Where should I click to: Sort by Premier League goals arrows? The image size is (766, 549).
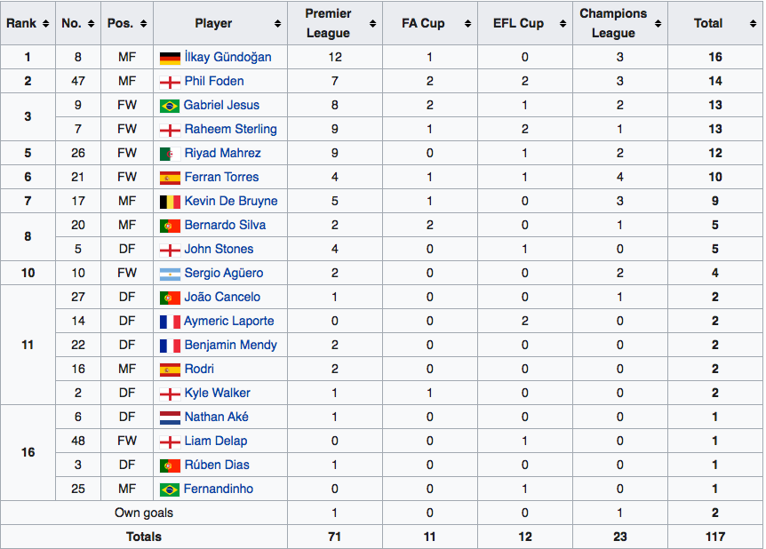[372, 23]
